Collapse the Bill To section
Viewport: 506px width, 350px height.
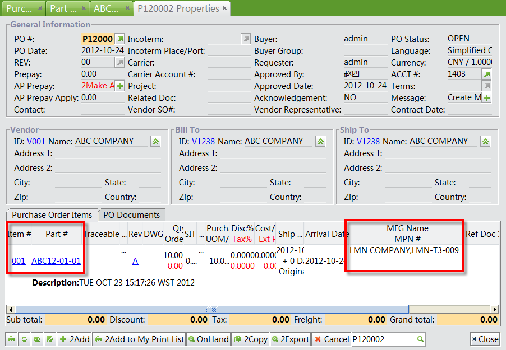point(320,141)
